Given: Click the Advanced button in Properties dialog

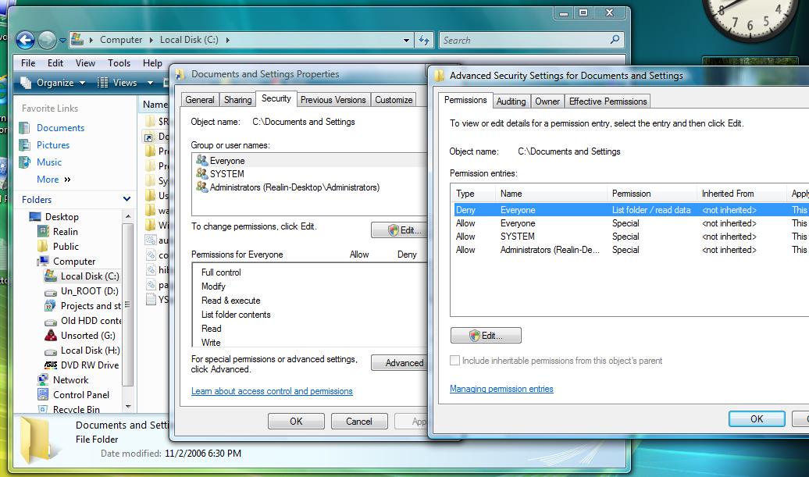Looking at the screenshot, I should pos(401,362).
